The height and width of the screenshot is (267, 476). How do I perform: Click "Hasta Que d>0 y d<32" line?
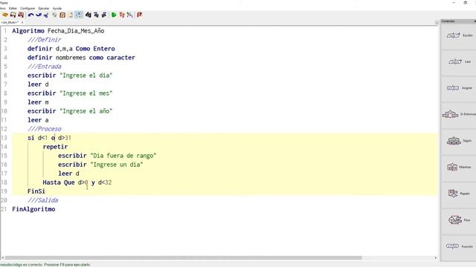77,182
